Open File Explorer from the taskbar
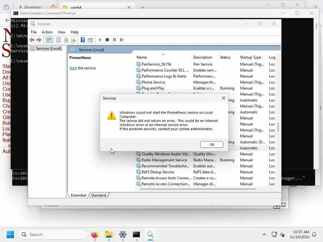The width and height of the screenshot is (323, 242). tap(109, 234)
